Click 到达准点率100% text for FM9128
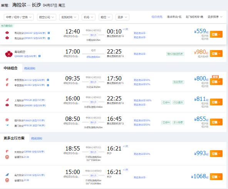Viewport: 228px width, 189px height. click(x=142, y=100)
